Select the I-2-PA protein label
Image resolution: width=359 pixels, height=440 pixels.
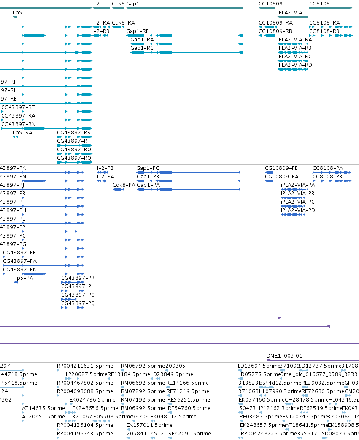coord(105,177)
